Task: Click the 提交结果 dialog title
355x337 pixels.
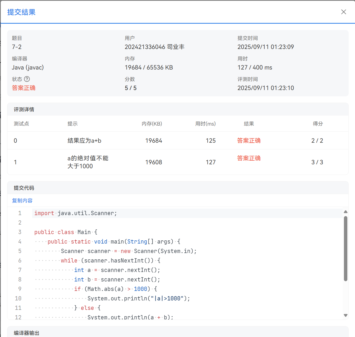Action: (x=21, y=12)
